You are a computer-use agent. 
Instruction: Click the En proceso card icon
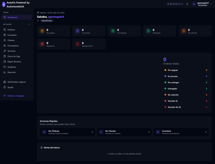point(77,31)
